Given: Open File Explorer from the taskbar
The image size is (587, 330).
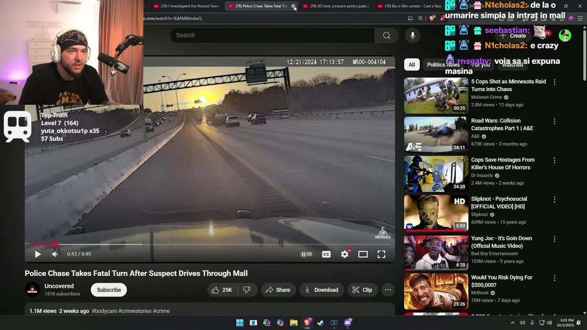Looking at the screenshot, I should pyautogui.click(x=293, y=323).
